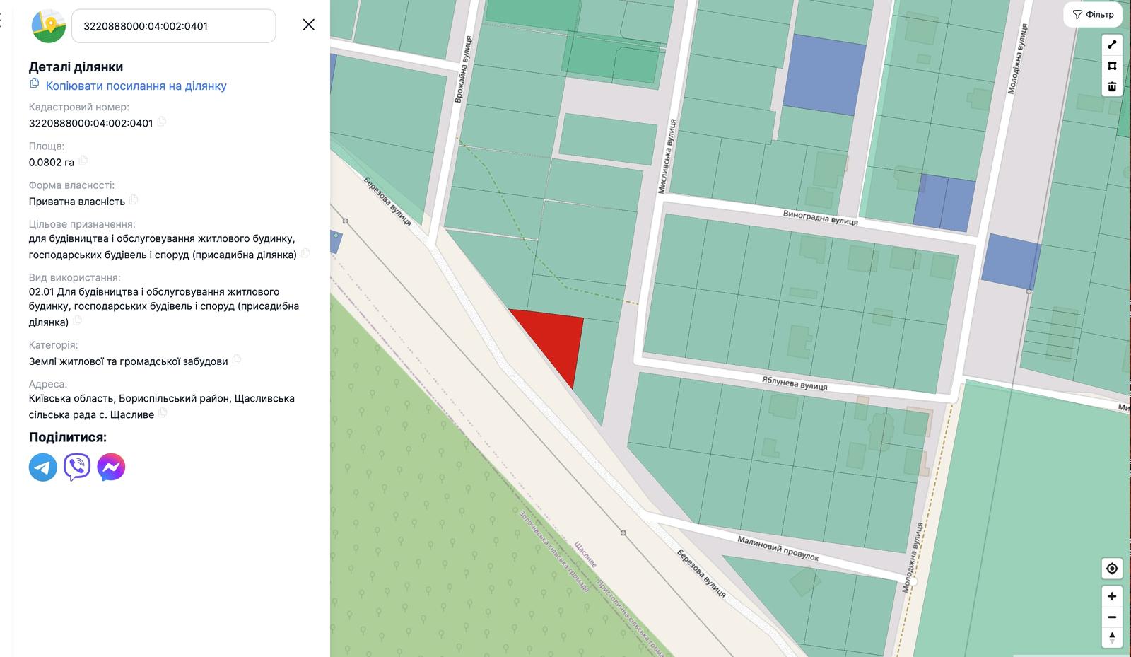Reset map bearing with compass button
The height and width of the screenshot is (657, 1131).
pos(1111,637)
